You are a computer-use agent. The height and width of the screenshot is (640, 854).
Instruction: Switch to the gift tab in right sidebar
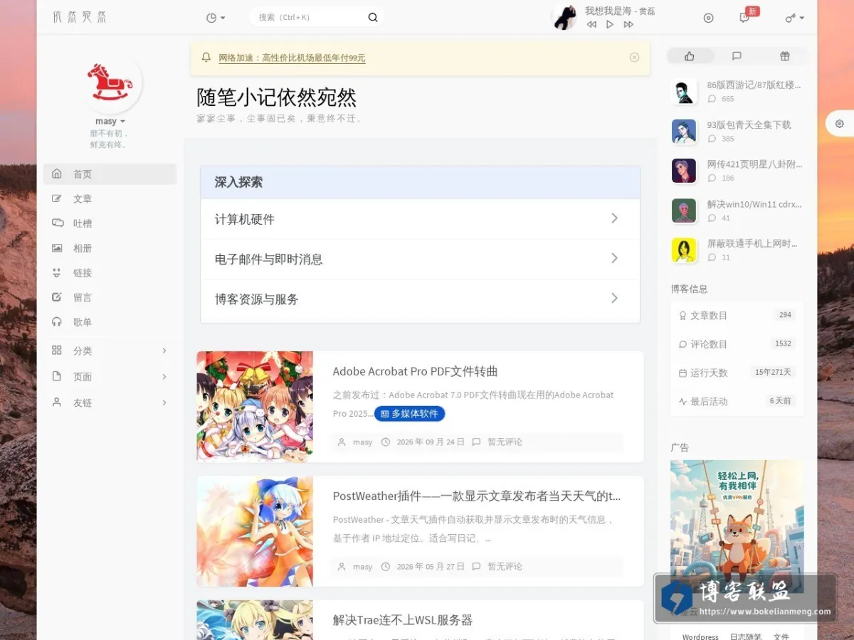[784, 56]
